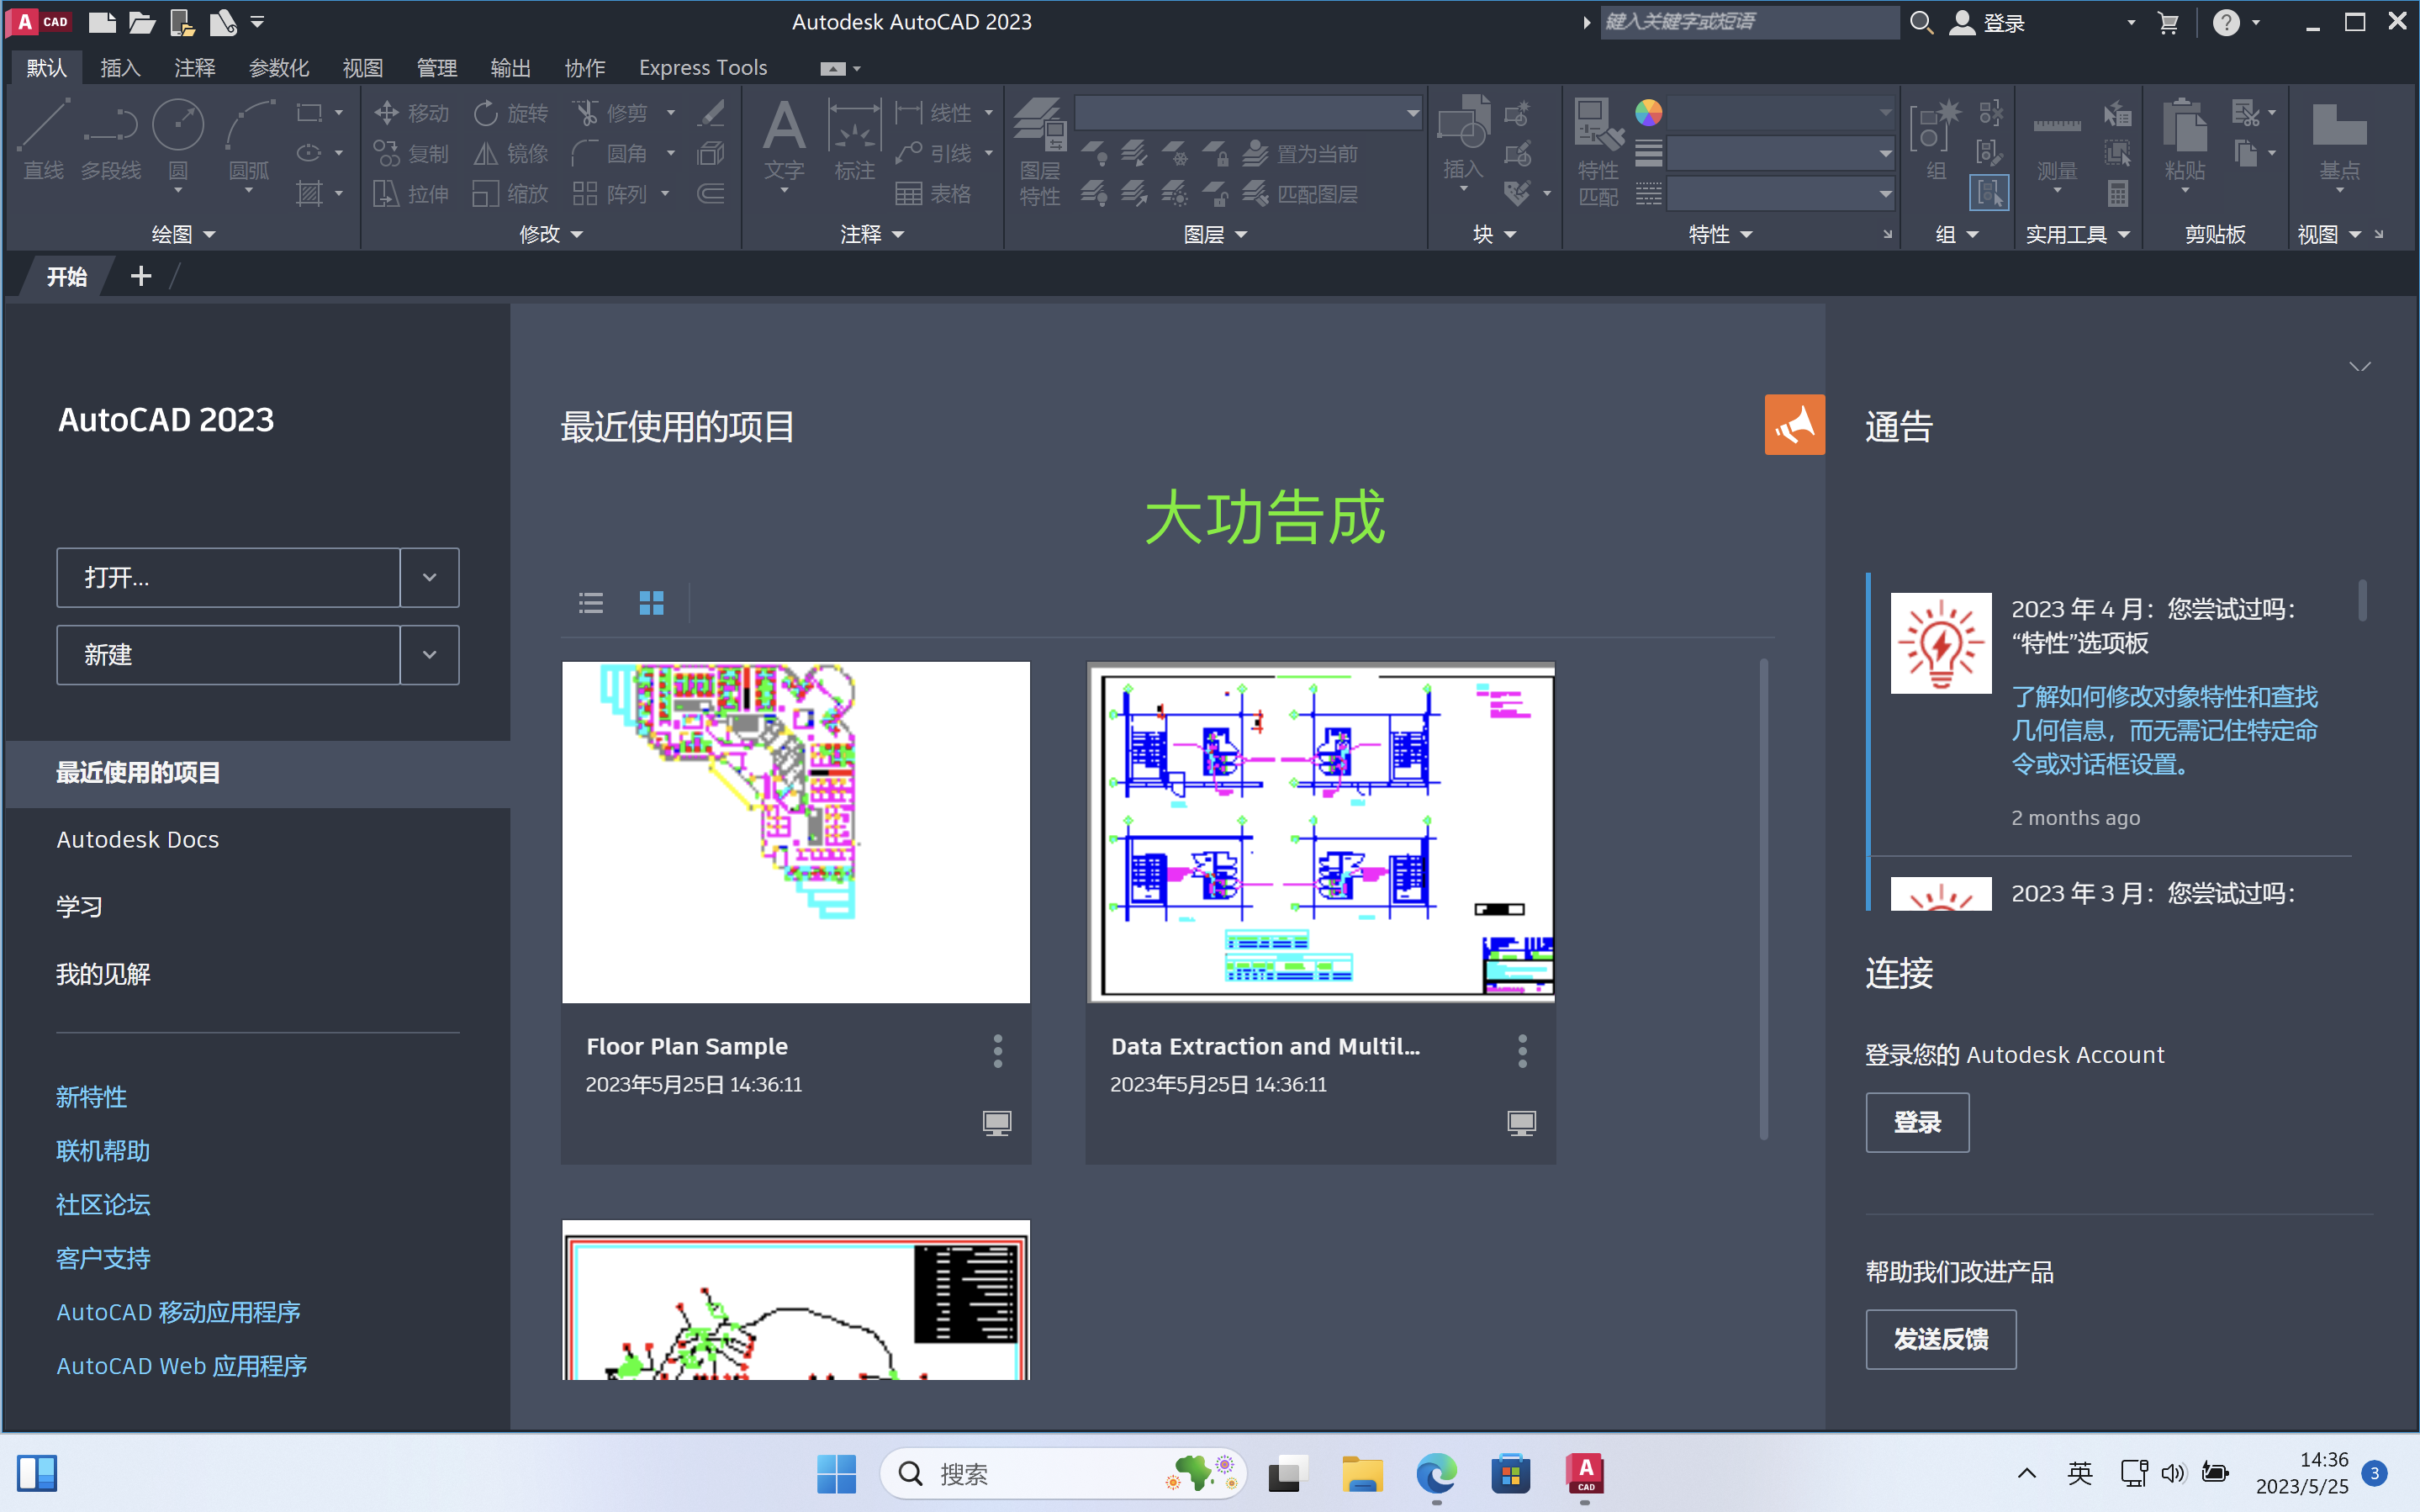
Task: Open the Annotate (注释) ribbon tab
Action: click(194, 67)
